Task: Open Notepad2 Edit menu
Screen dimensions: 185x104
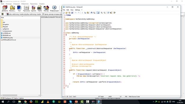Action: click(68, 10)
